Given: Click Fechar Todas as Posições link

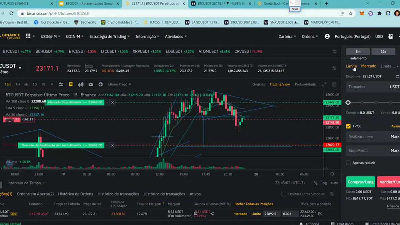Looking at the screenshot, I should pos(254,204).
